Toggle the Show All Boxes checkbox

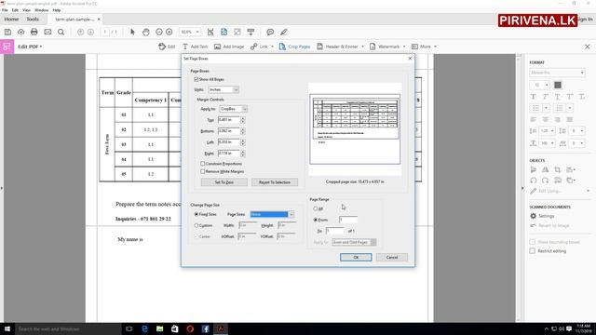196,79
